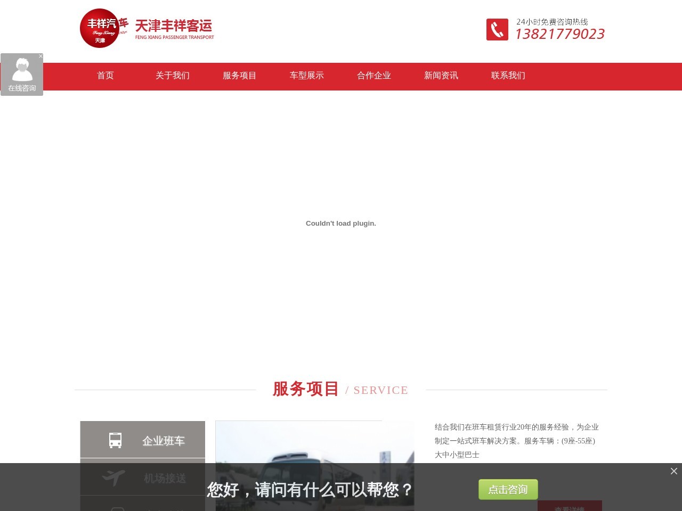The height and width of the screenshot is (511, 682).
Task: Open 关于我们 menu item
Action: point(173,76)
